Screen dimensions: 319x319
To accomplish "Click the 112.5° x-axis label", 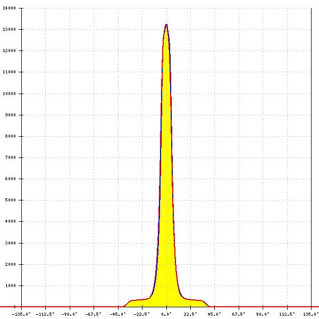I will pyautogui.click(x=287, y=314).
